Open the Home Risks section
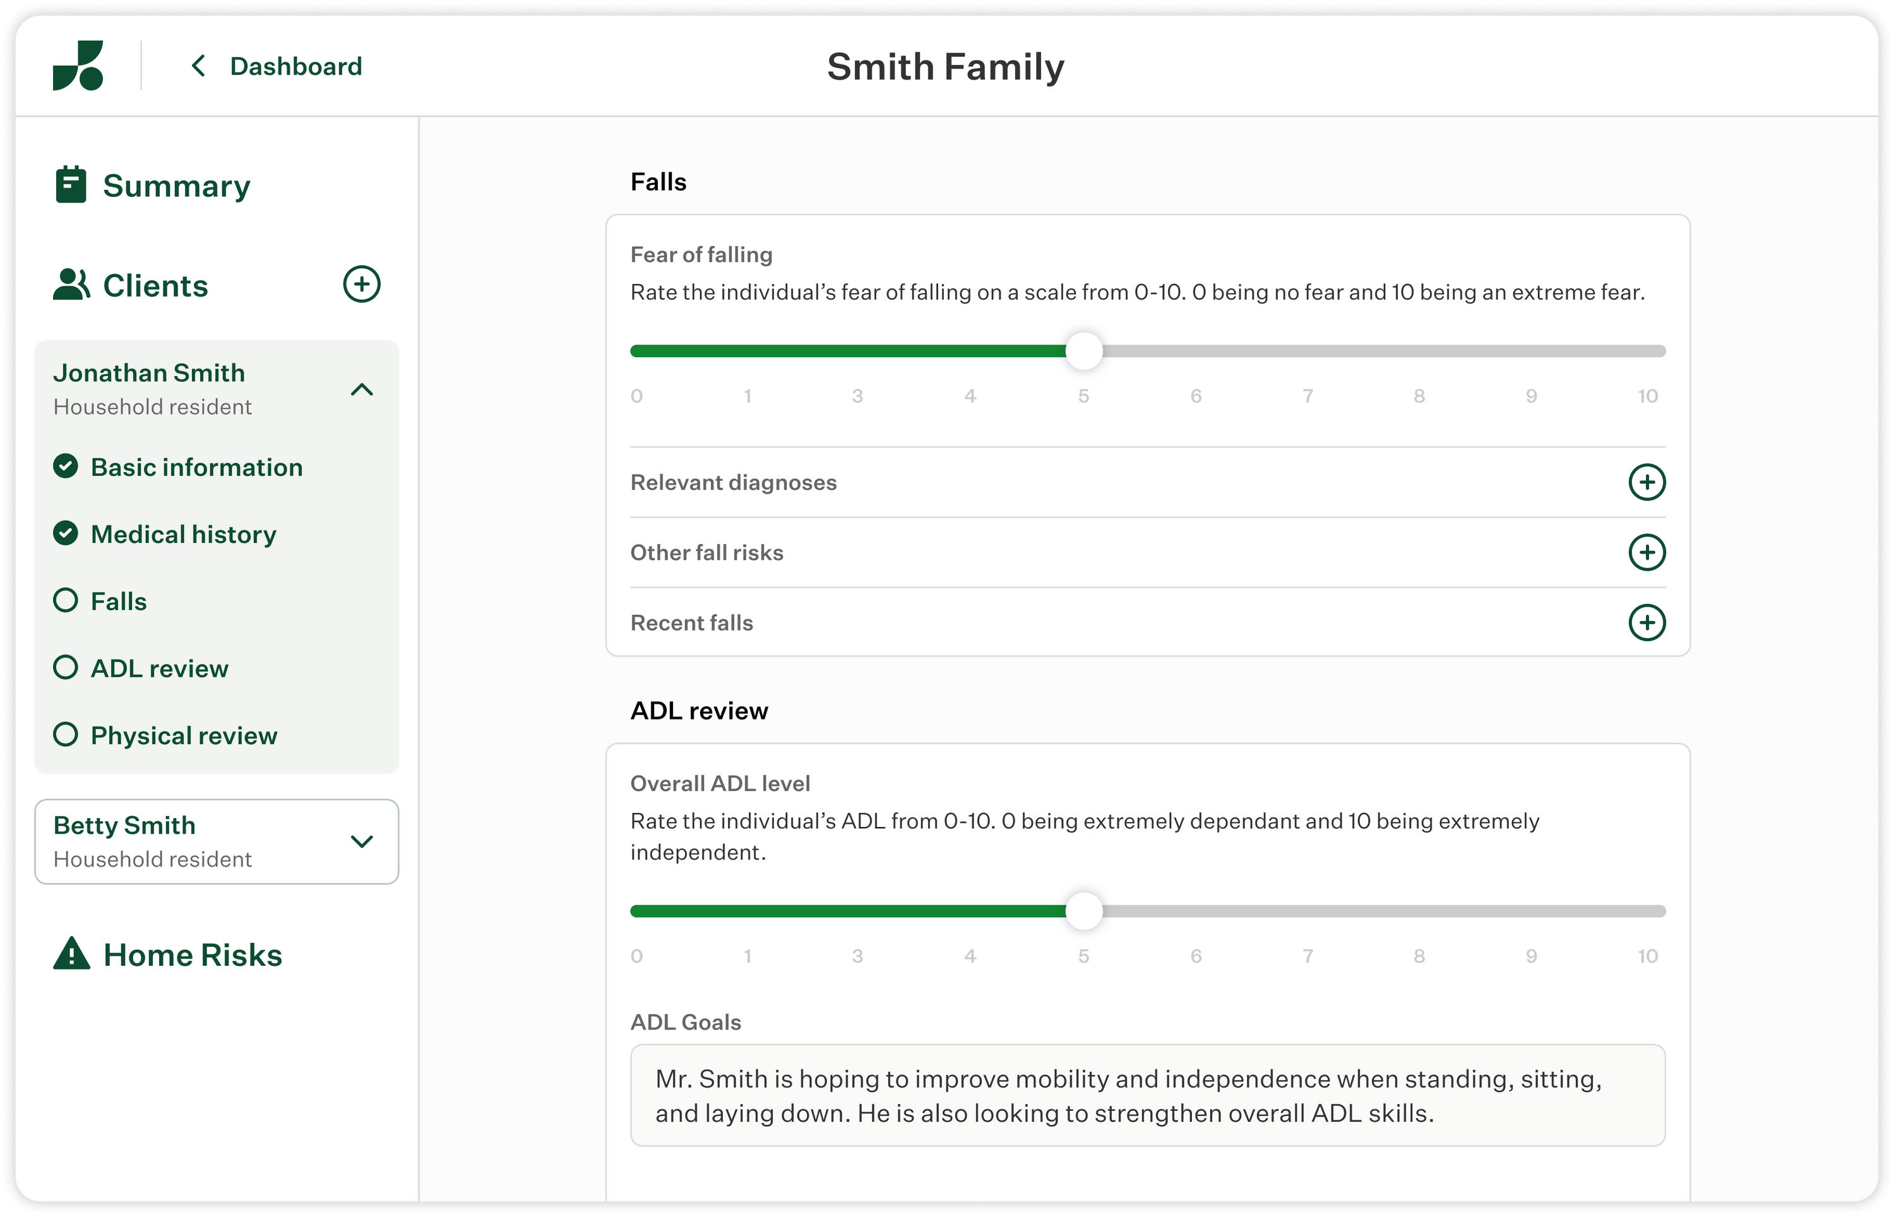 [193, 954]
